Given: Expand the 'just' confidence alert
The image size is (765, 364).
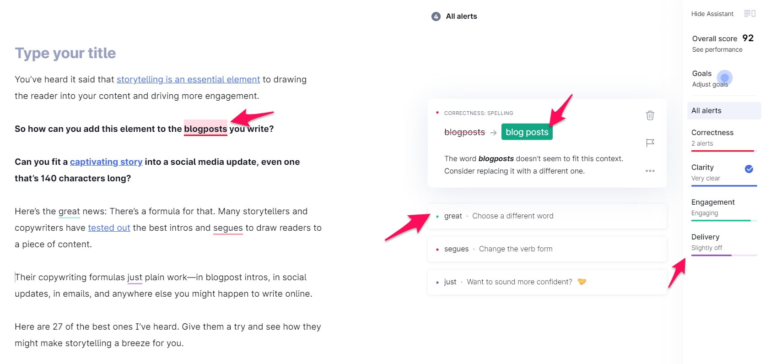Looking at the screenshot, I should pos(547,282).
